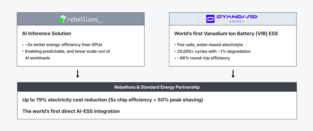The image size is (313, 131).
Task: Click the down arrow below the Standard Energy box
Action: [233, 74]
